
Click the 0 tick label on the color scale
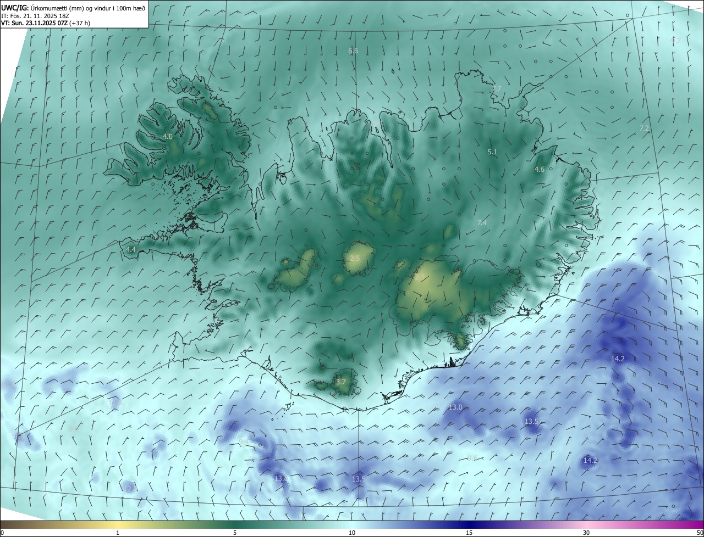coord(2,533)
